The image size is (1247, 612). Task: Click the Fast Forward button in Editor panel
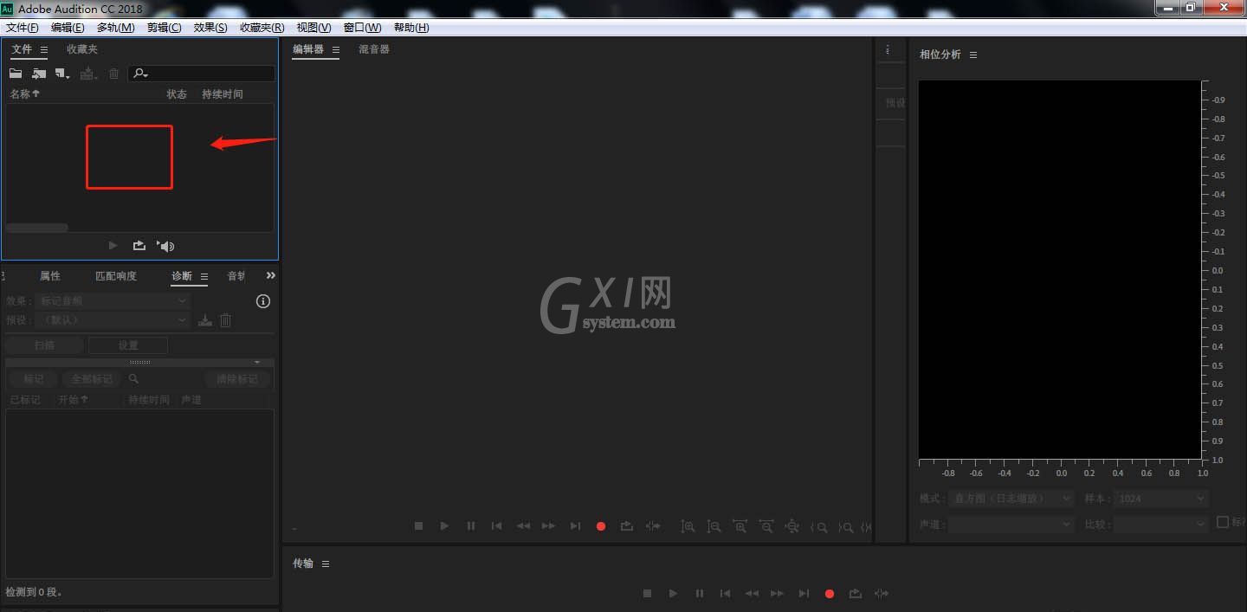pyautogui.click(x=548, y=525)
